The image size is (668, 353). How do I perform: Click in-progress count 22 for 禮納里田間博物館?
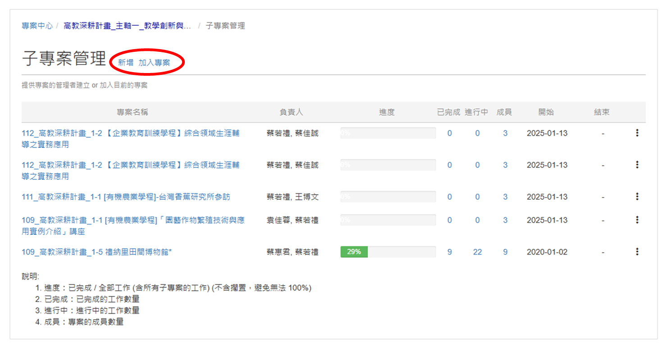tap(477, 252)
